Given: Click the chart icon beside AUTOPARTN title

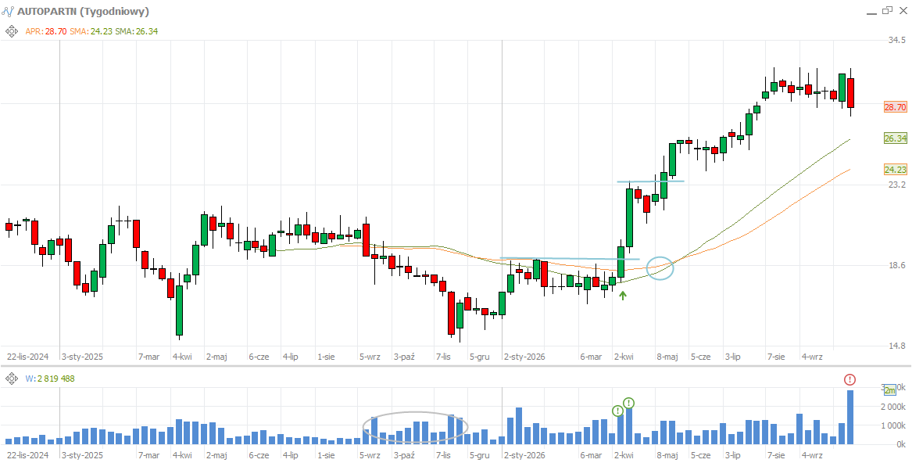Looking at the screenshot, I should click(x=8, y=11).
